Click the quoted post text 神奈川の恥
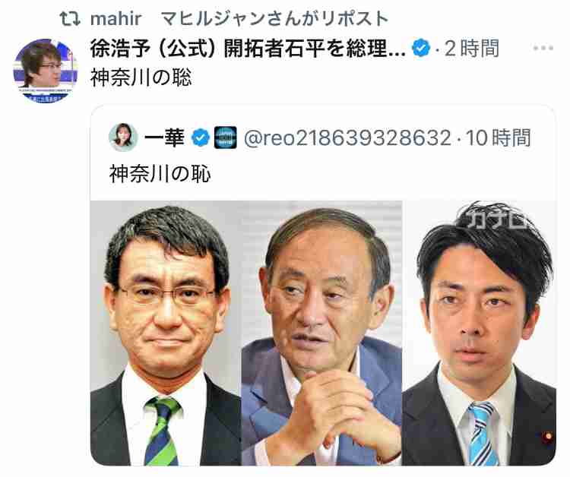Screen dimensions: 570x477 pyautogui.click(x=160, y=174)
